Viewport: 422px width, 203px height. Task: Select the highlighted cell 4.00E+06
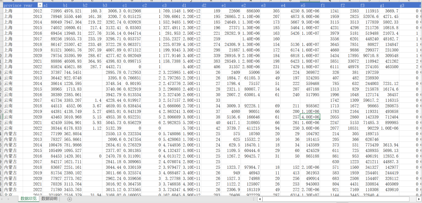click(x=310, y=117)
